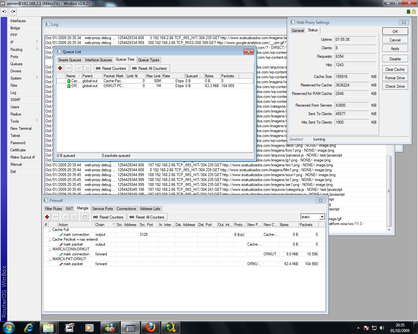Image resolution: width=418 pixels, height=334 pixels.
Task: Select the ORKUT queue tree row icon
Action: click(x=69, y=86)
